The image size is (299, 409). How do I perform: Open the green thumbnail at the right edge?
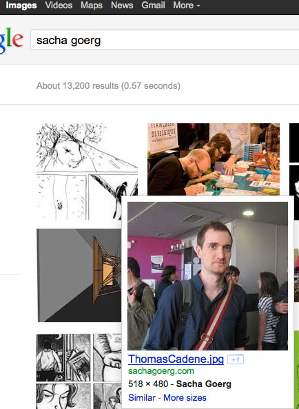(296, 370)
